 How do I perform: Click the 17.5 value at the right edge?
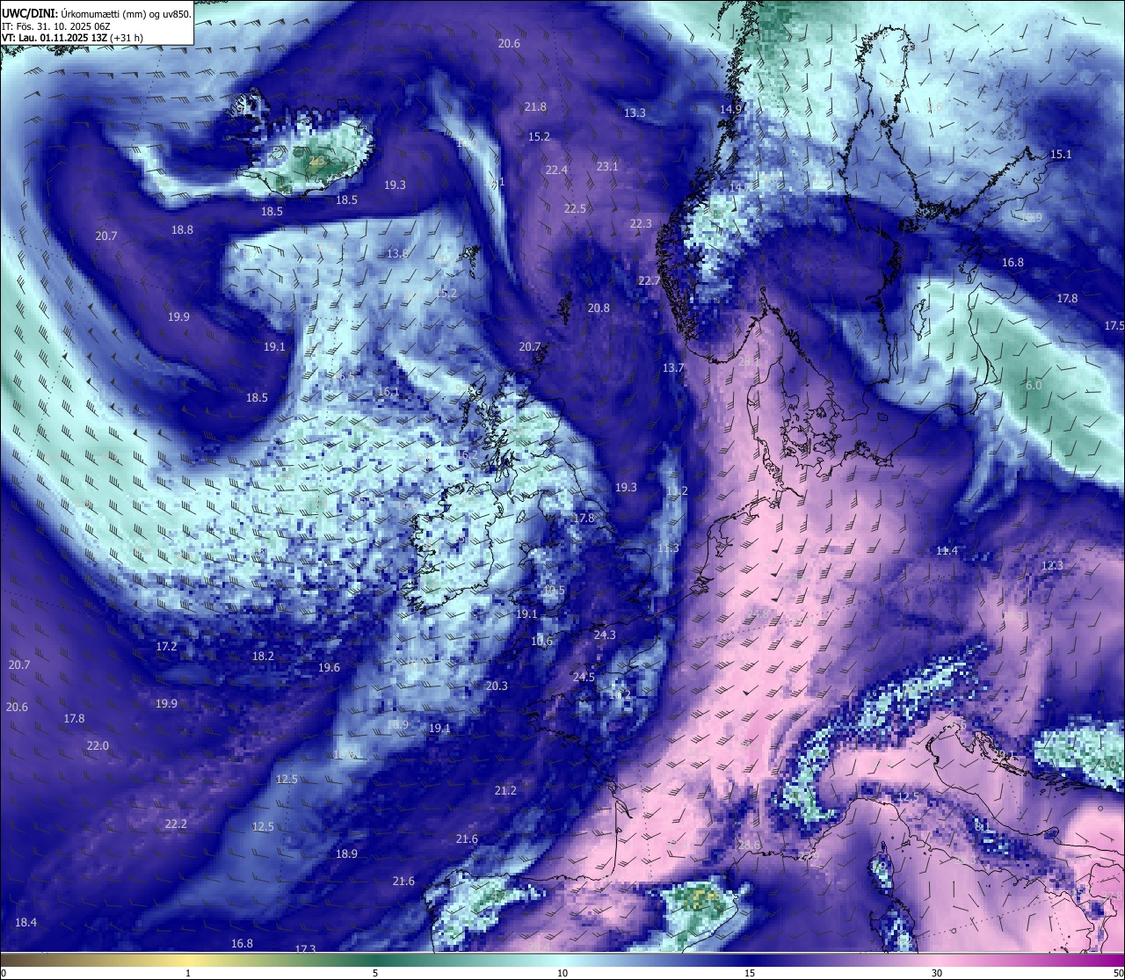(x=1114, y=326)
